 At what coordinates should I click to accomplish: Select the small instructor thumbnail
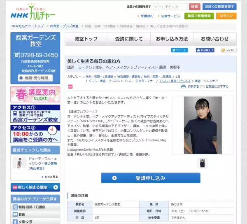tap(203, 163)
